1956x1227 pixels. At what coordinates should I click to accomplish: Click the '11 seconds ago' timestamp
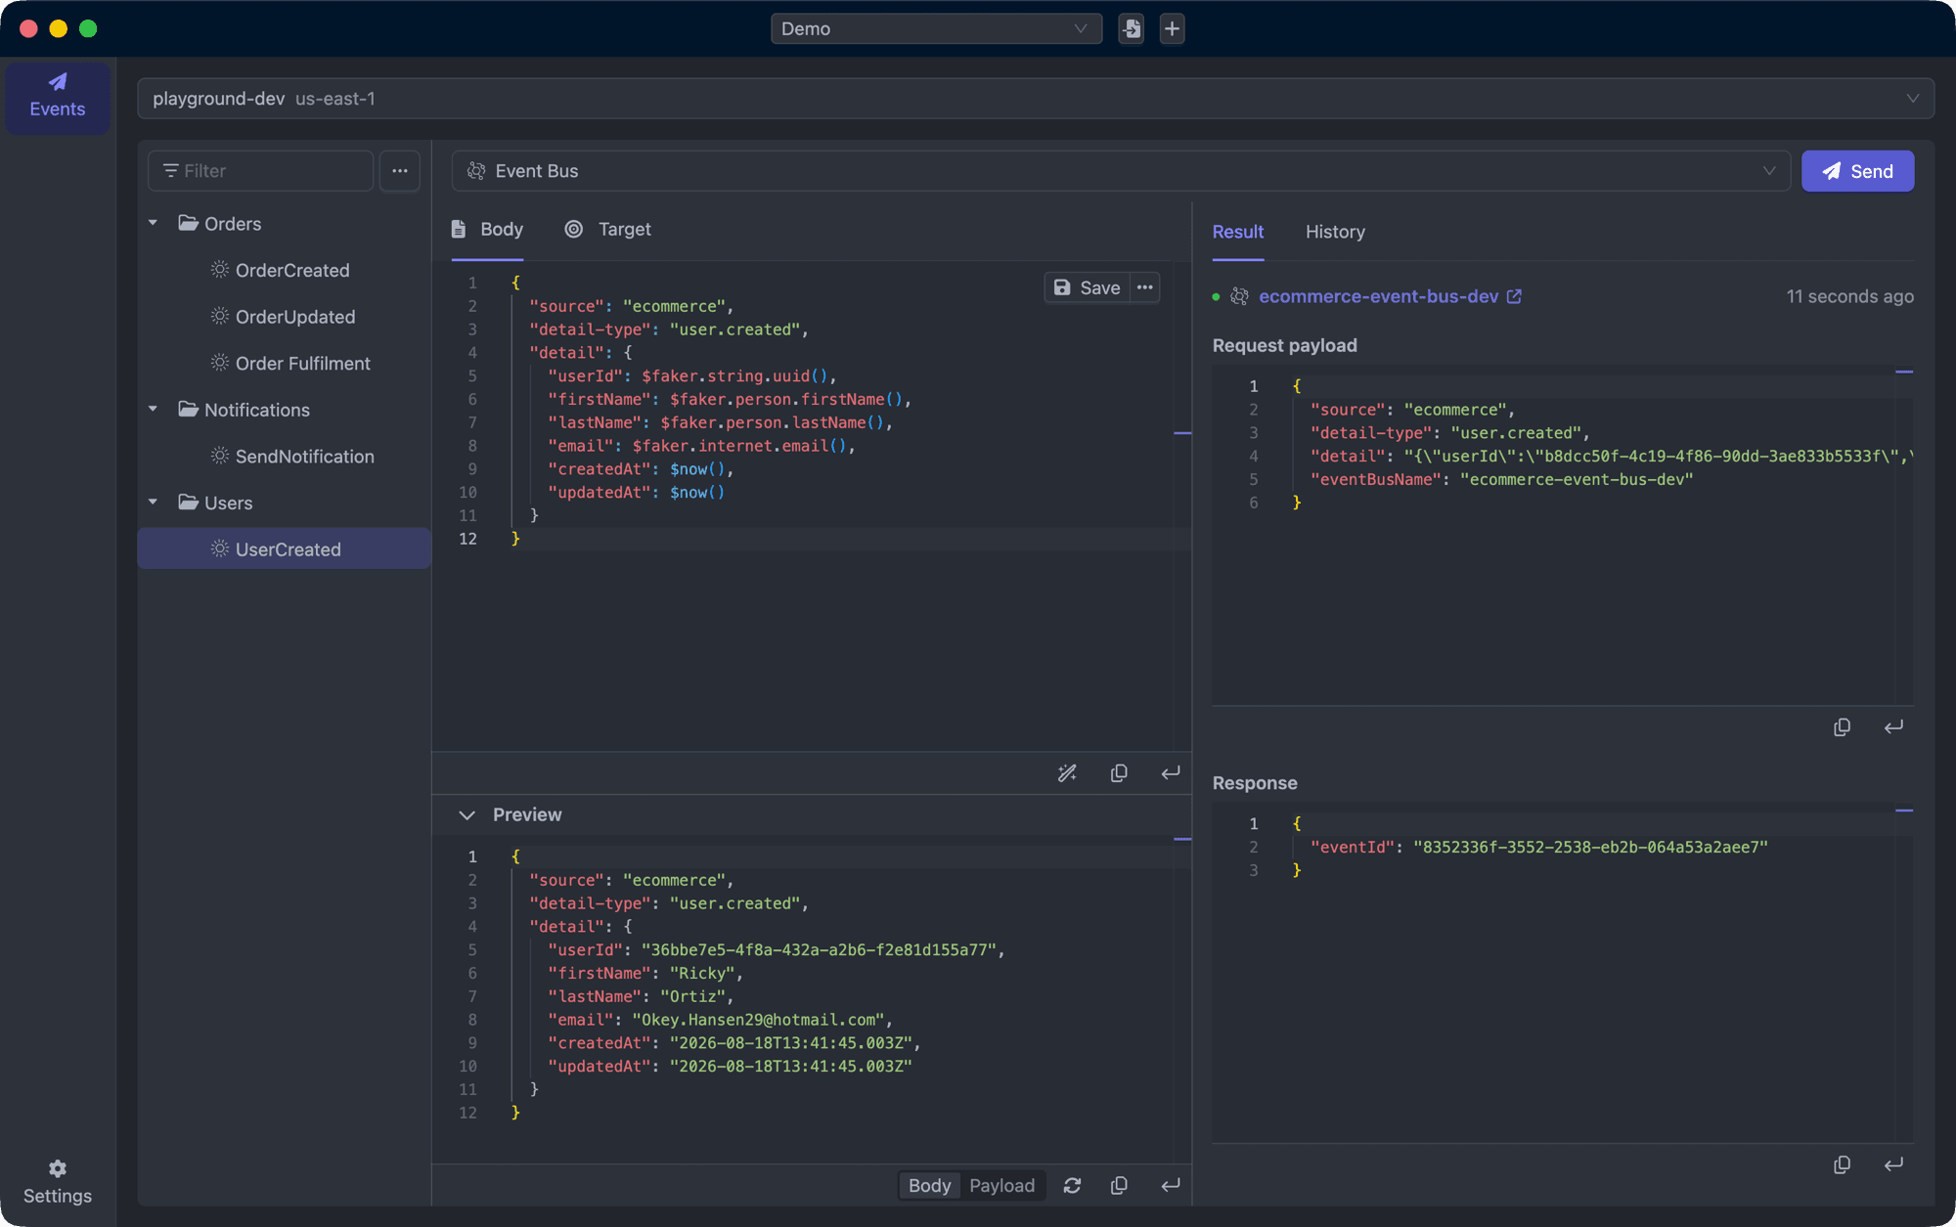pos(1849,296)
